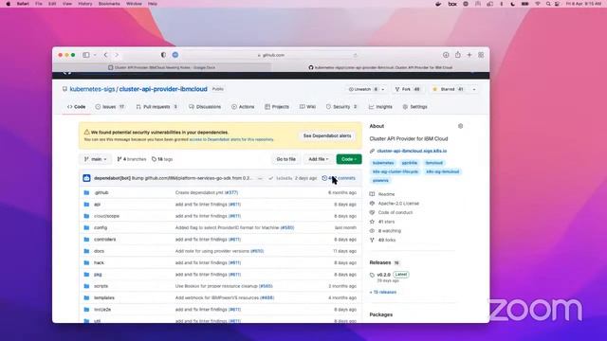Switch to the Insights tab
607x341 pixels.
click(380, 107)
